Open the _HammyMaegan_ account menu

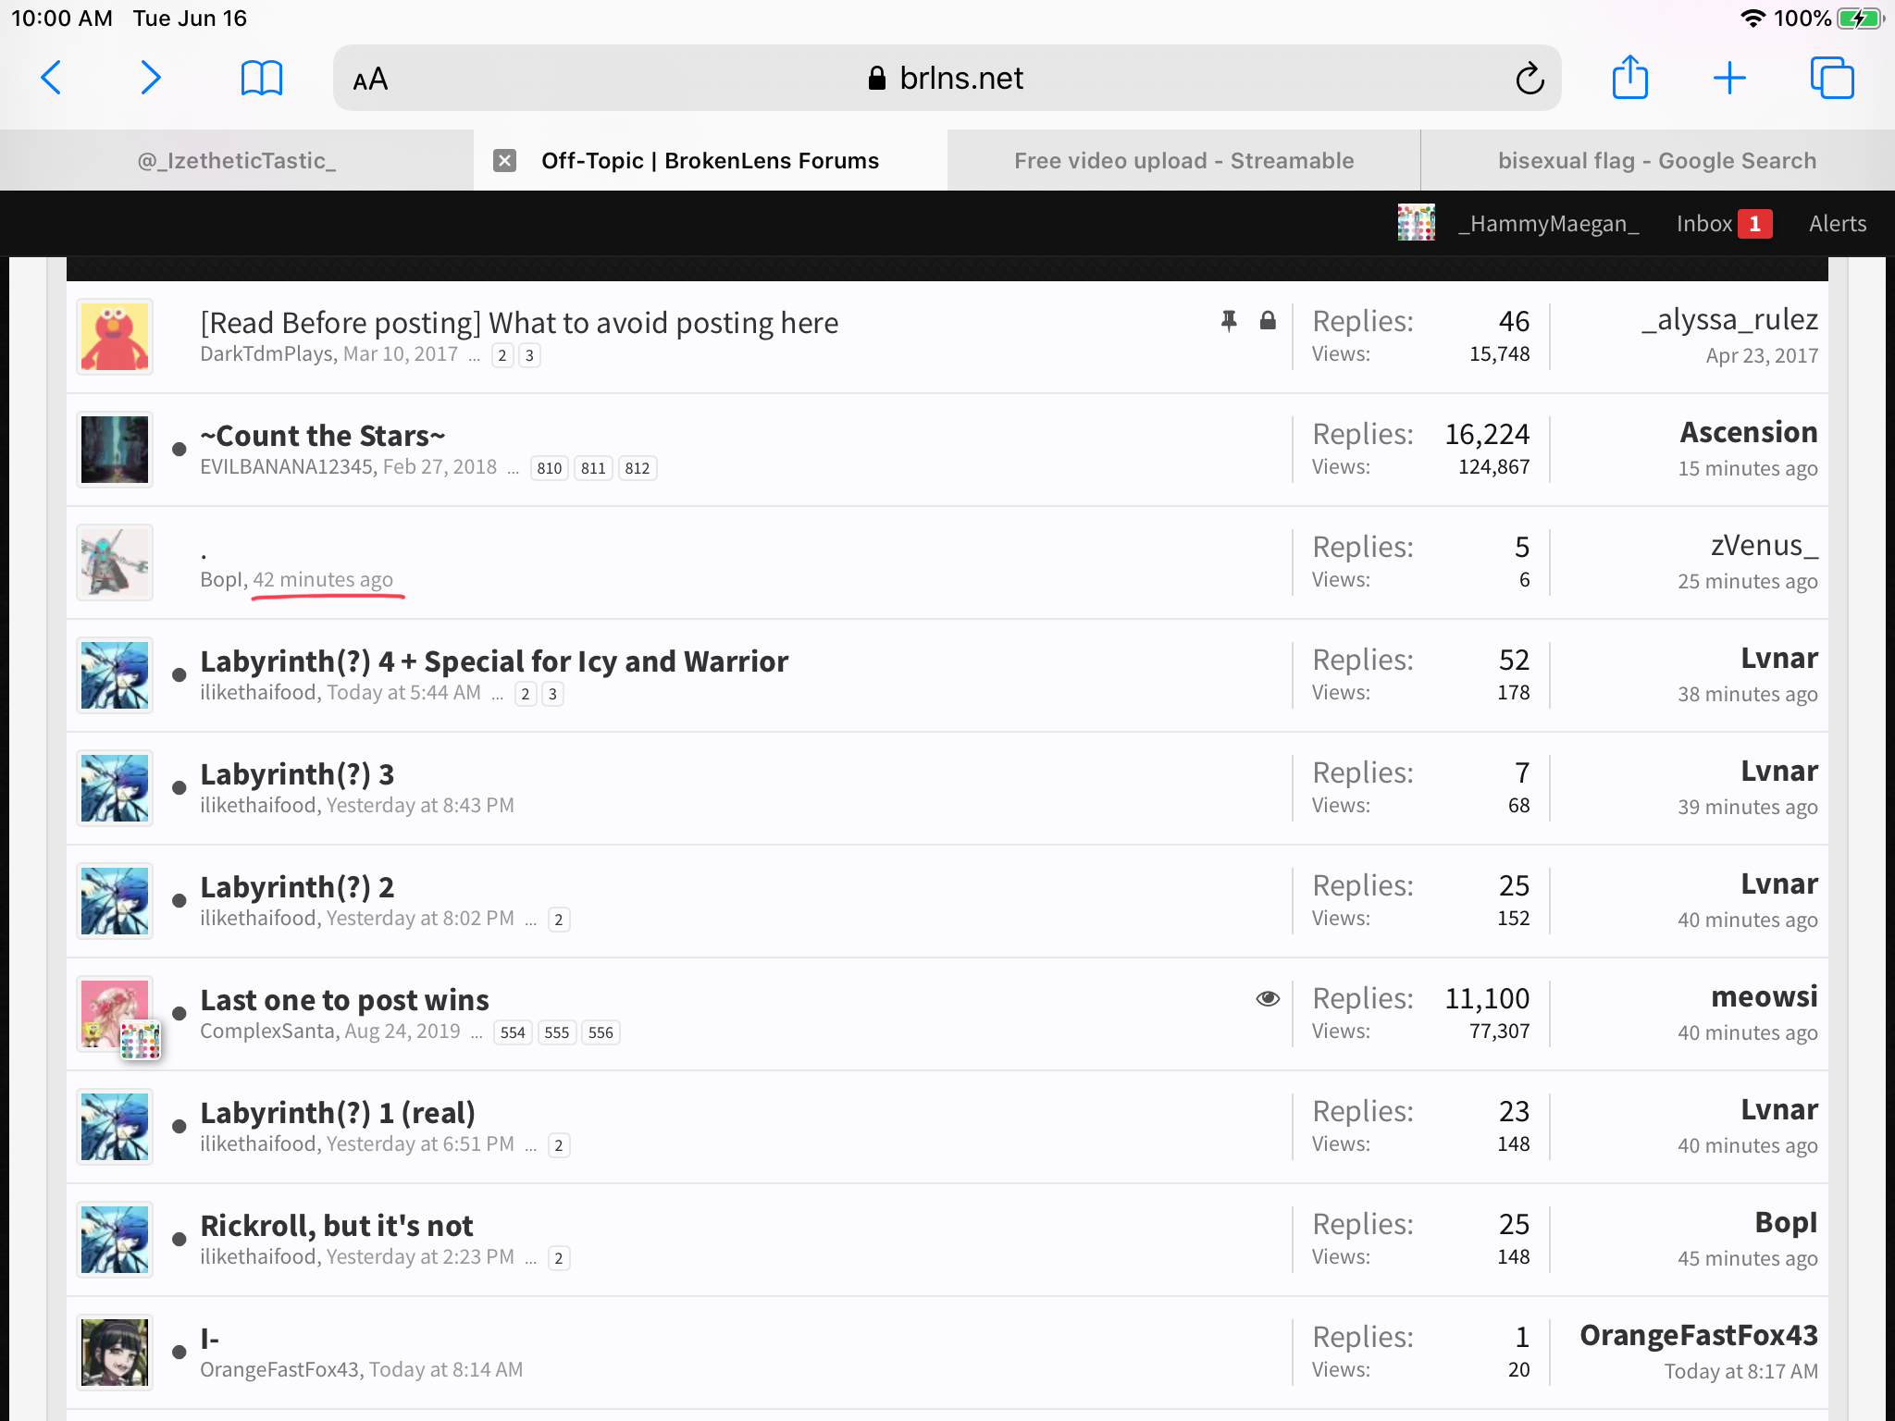(1518, 223)
